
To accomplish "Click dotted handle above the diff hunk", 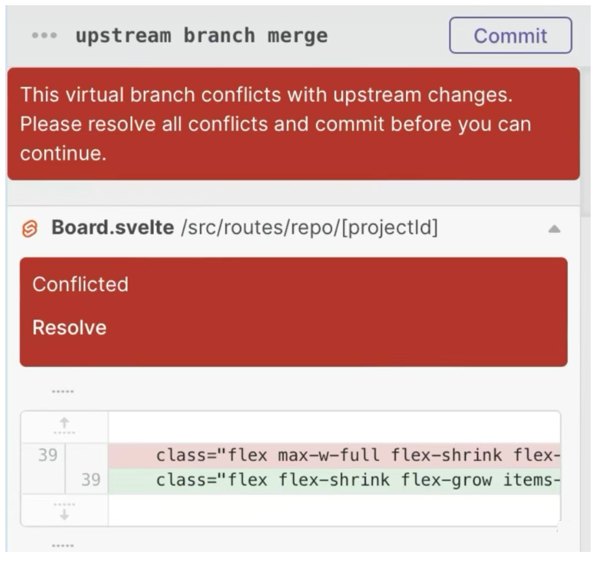I will tap(63, 392).
